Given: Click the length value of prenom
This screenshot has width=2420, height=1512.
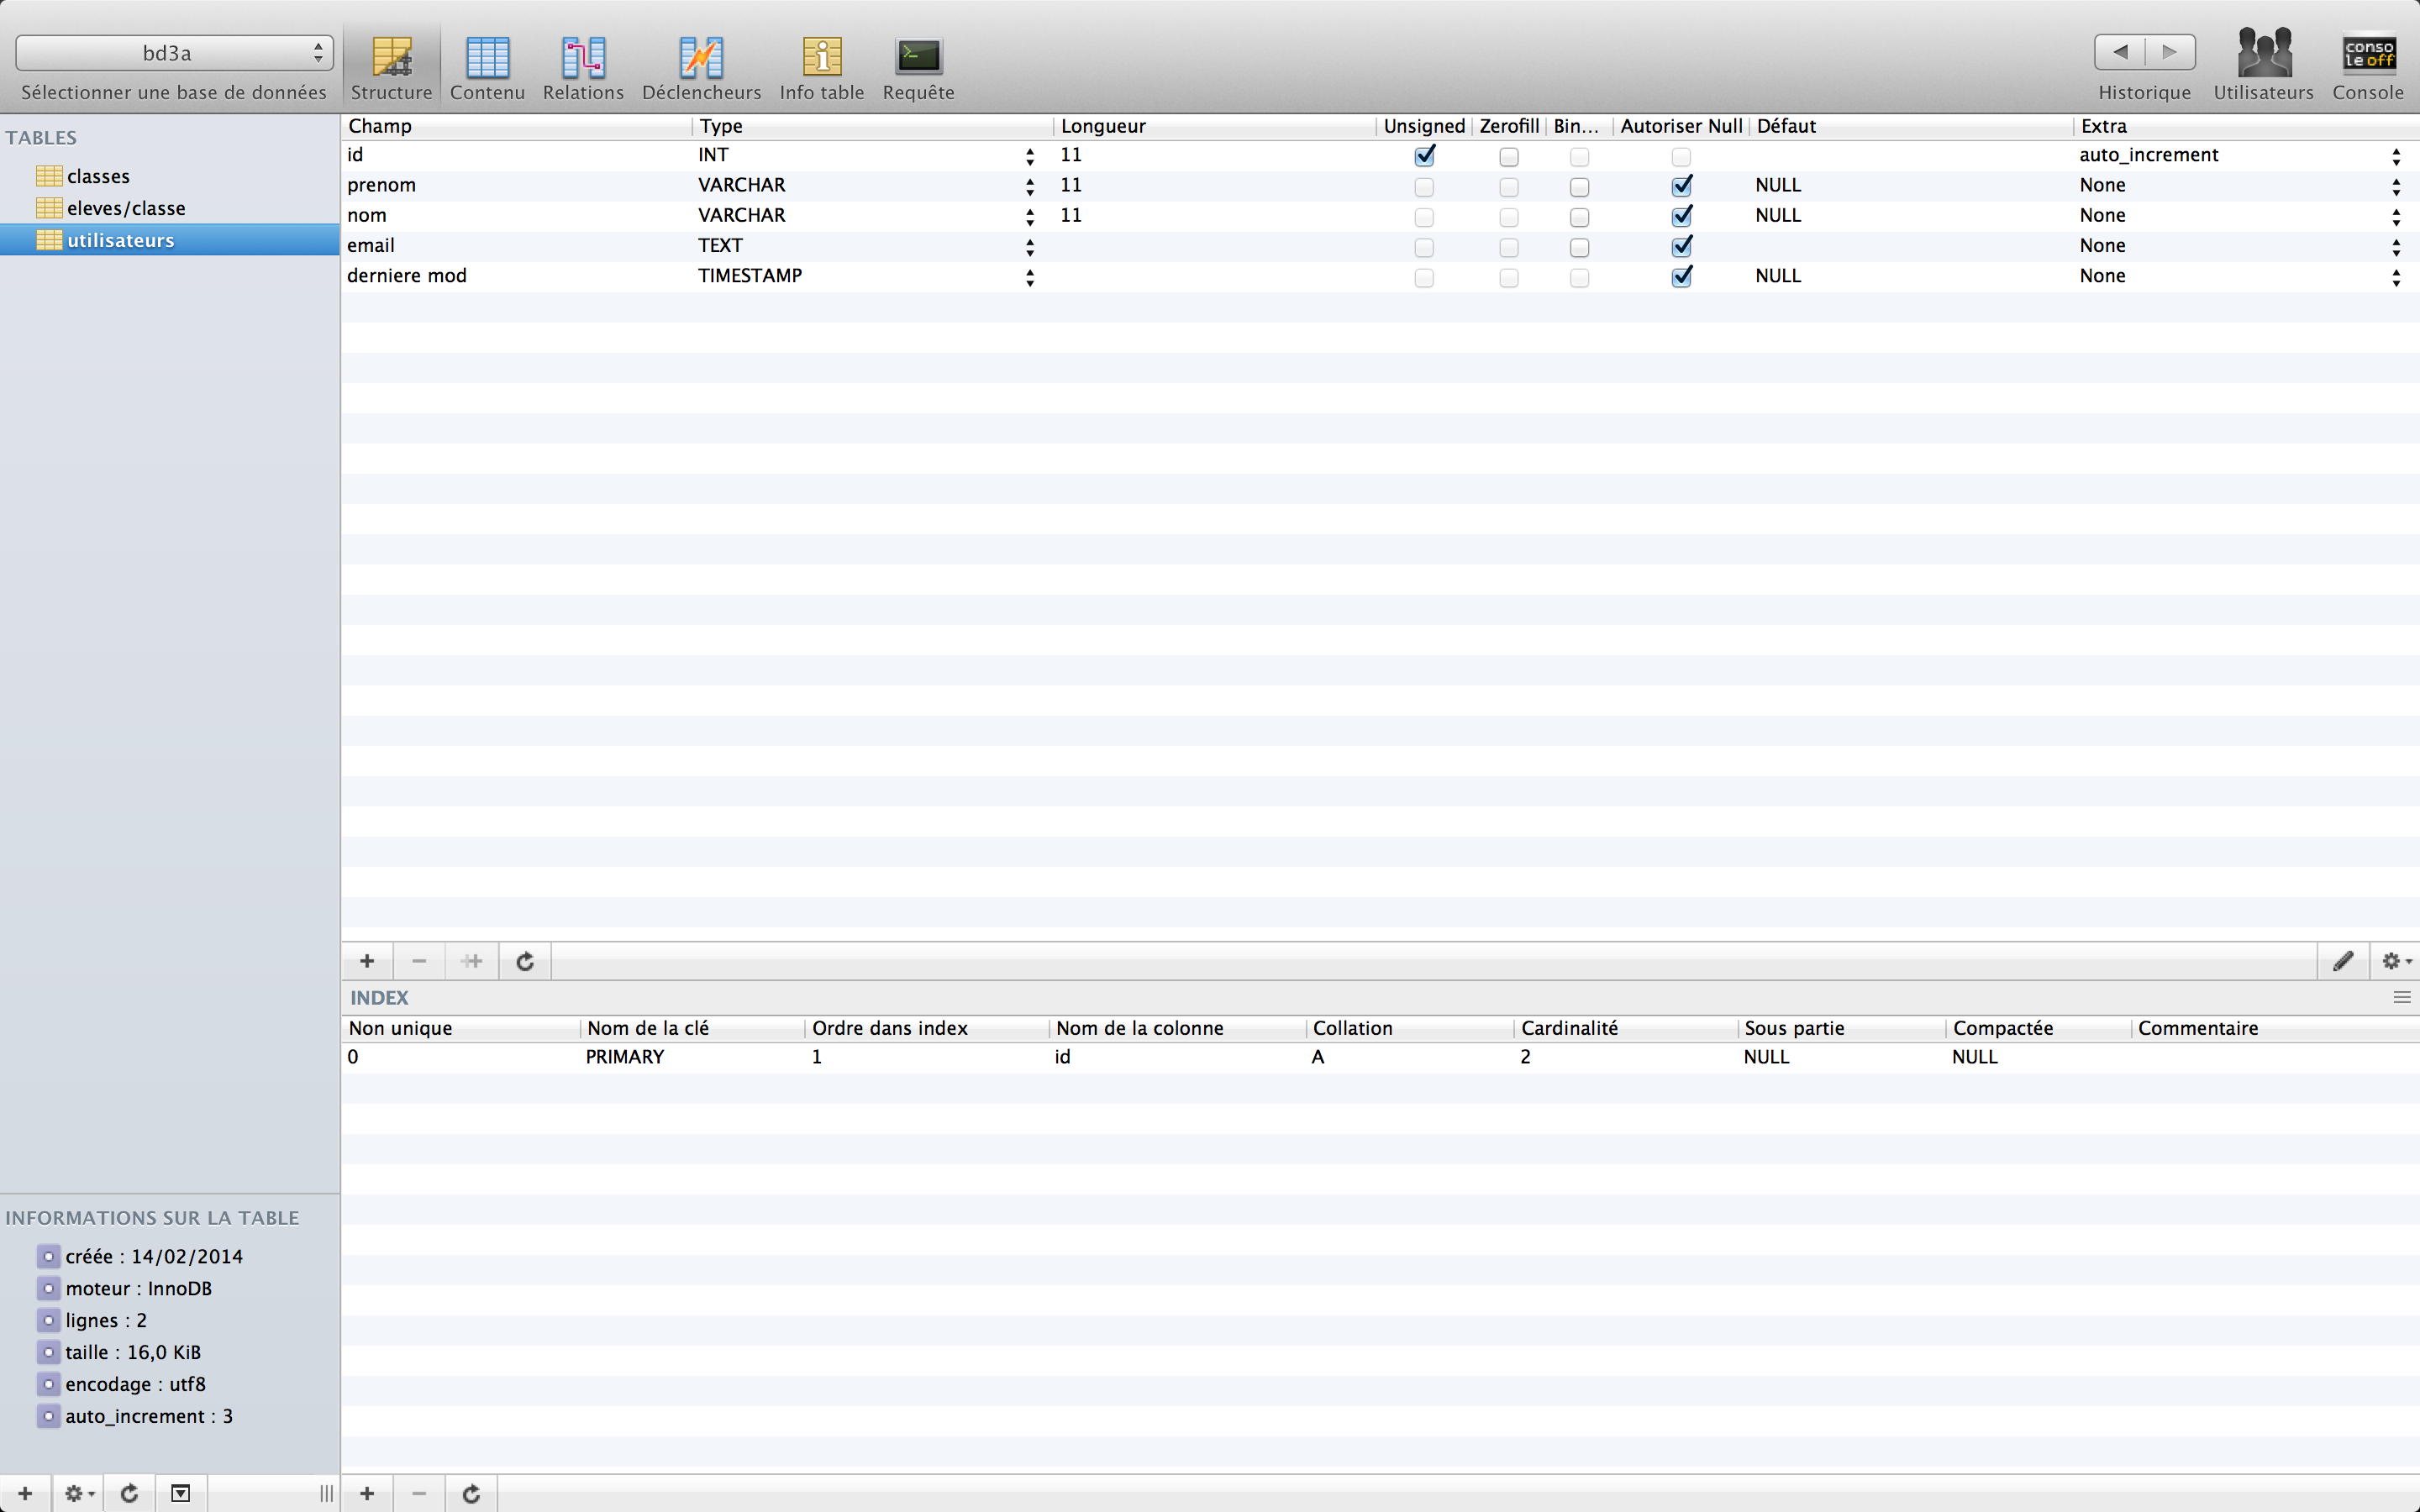Looking at the screenshot, I should point(1071,185).
